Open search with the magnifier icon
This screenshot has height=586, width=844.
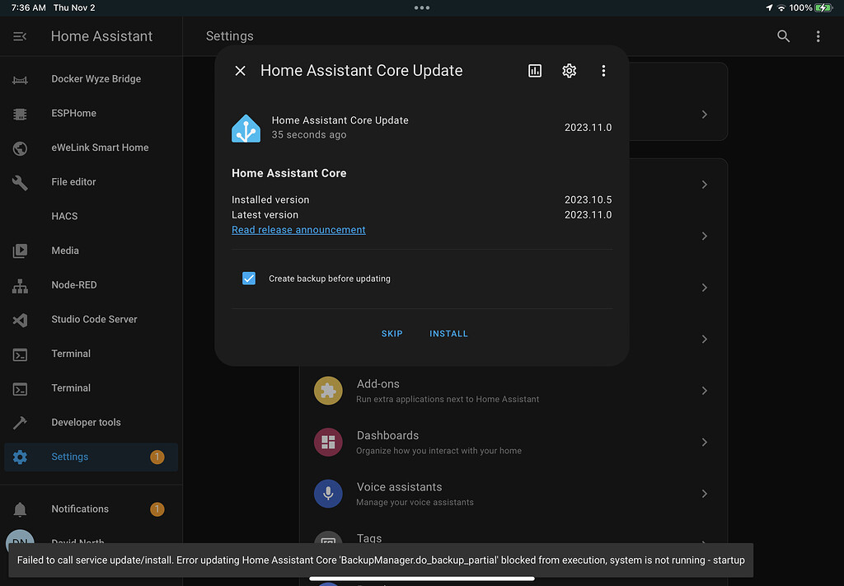(x=783, y=36)
